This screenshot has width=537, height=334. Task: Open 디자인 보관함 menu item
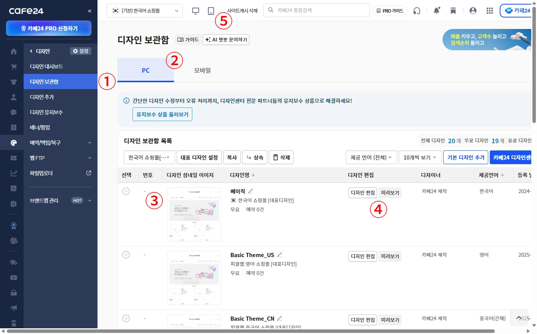click(x=61, y=82)
